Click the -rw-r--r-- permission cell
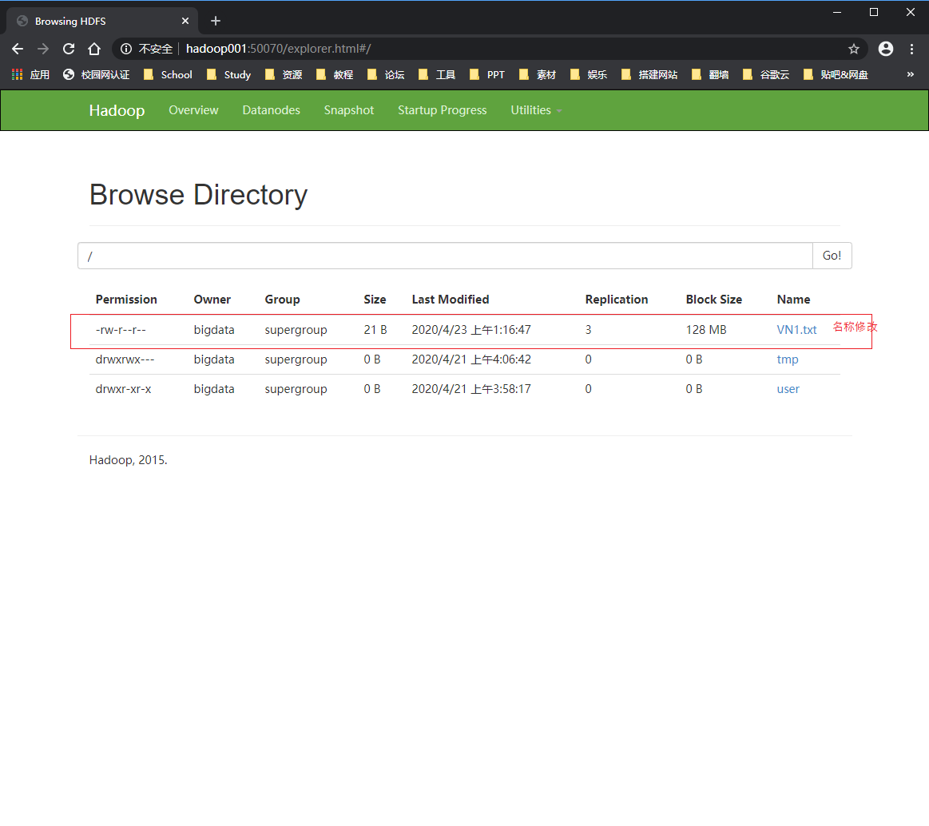 [x=121, y=330]
